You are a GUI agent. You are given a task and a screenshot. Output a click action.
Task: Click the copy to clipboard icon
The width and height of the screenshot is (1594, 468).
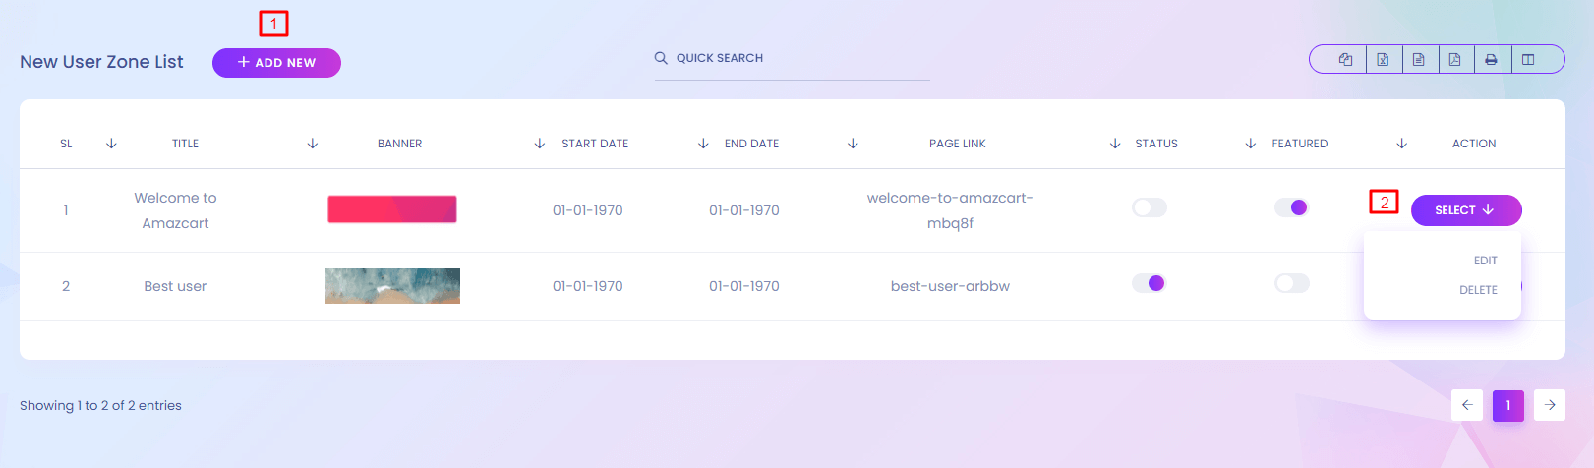pos(1345,60)
